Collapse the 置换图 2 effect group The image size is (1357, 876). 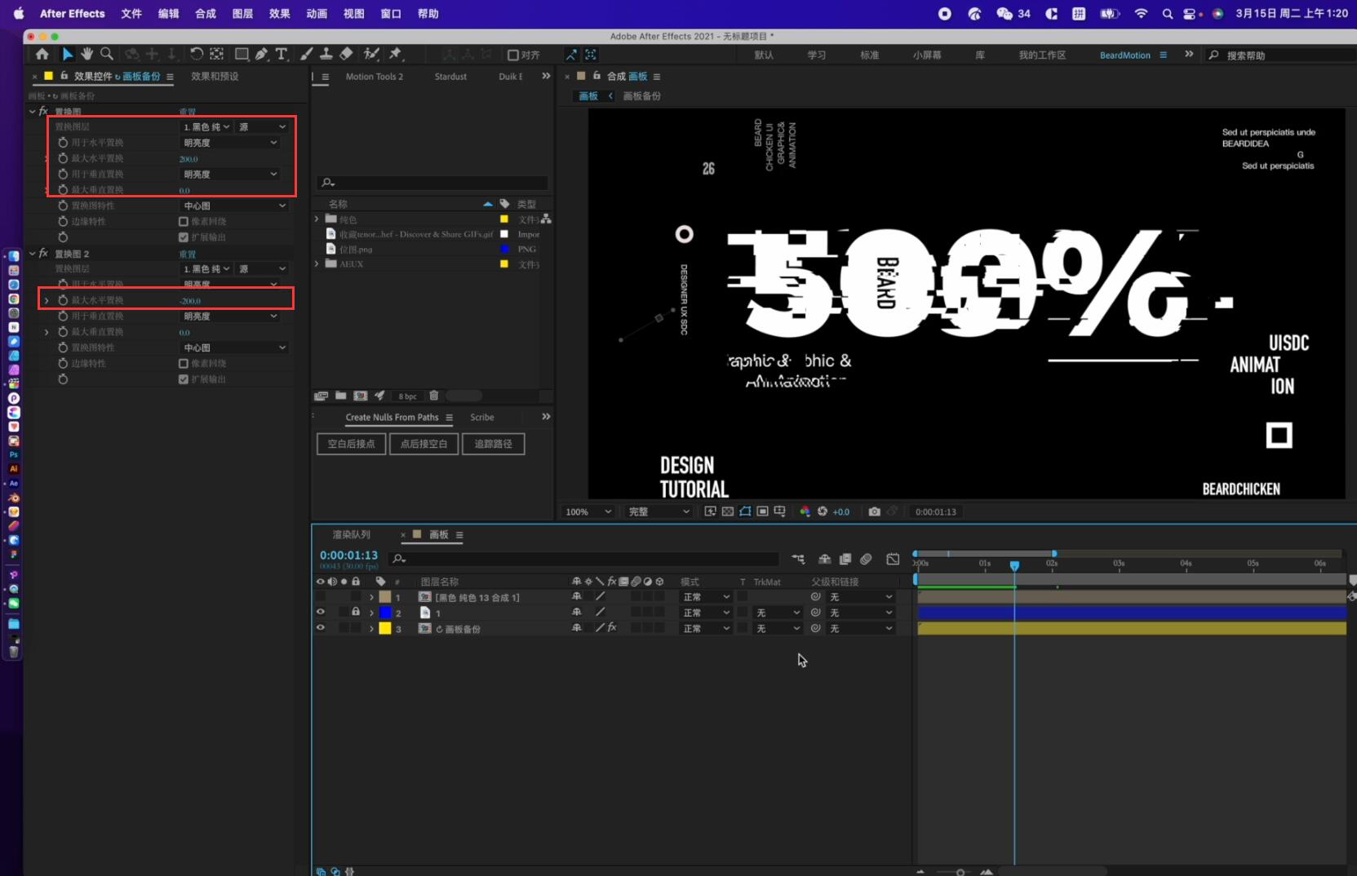point(32,254)
